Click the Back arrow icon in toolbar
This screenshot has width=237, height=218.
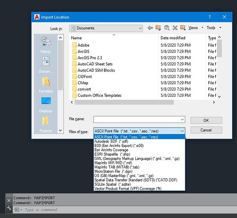[150, 28]
